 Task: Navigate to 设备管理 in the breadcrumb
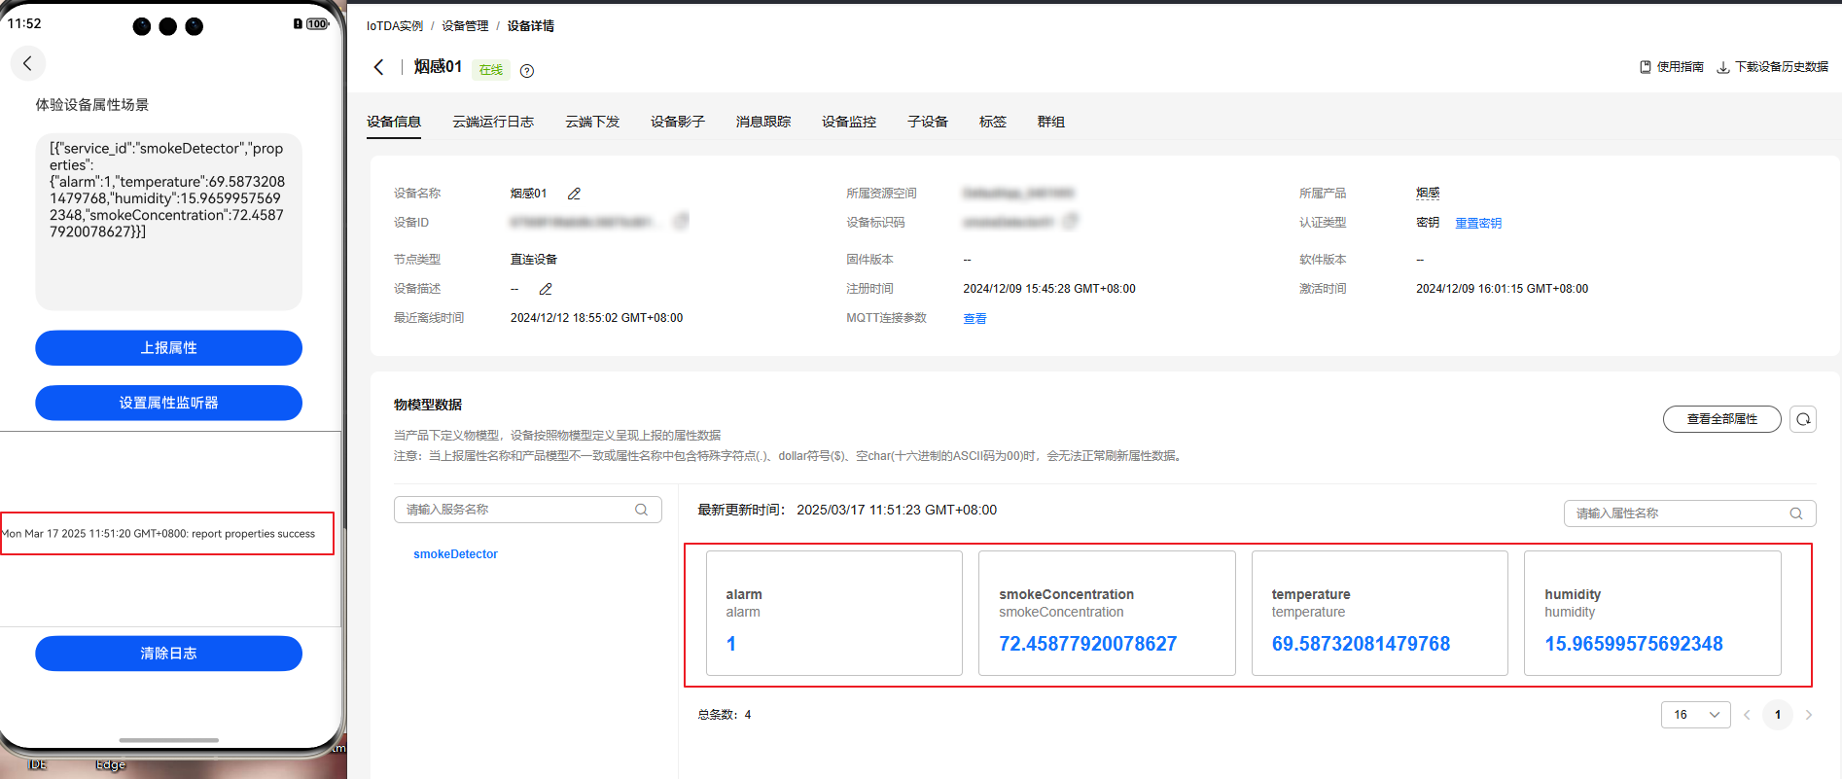465,26
